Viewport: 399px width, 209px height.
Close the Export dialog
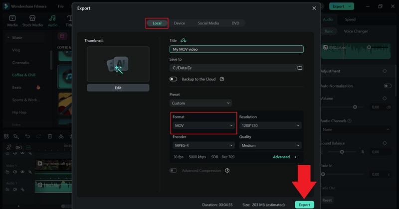point(314,8)
